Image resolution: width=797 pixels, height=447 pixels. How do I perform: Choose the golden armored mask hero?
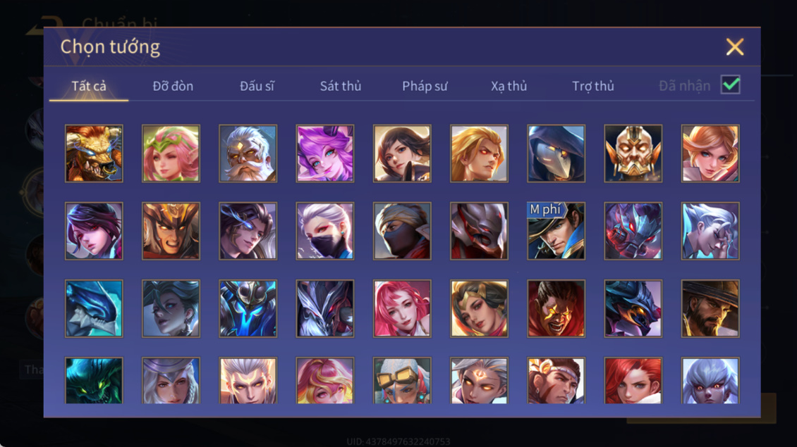[633, 153]
